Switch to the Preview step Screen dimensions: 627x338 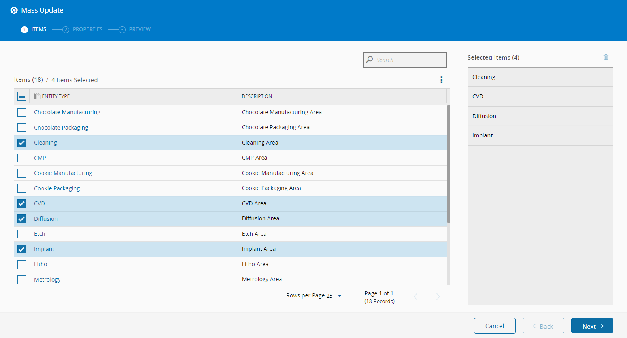140,30
